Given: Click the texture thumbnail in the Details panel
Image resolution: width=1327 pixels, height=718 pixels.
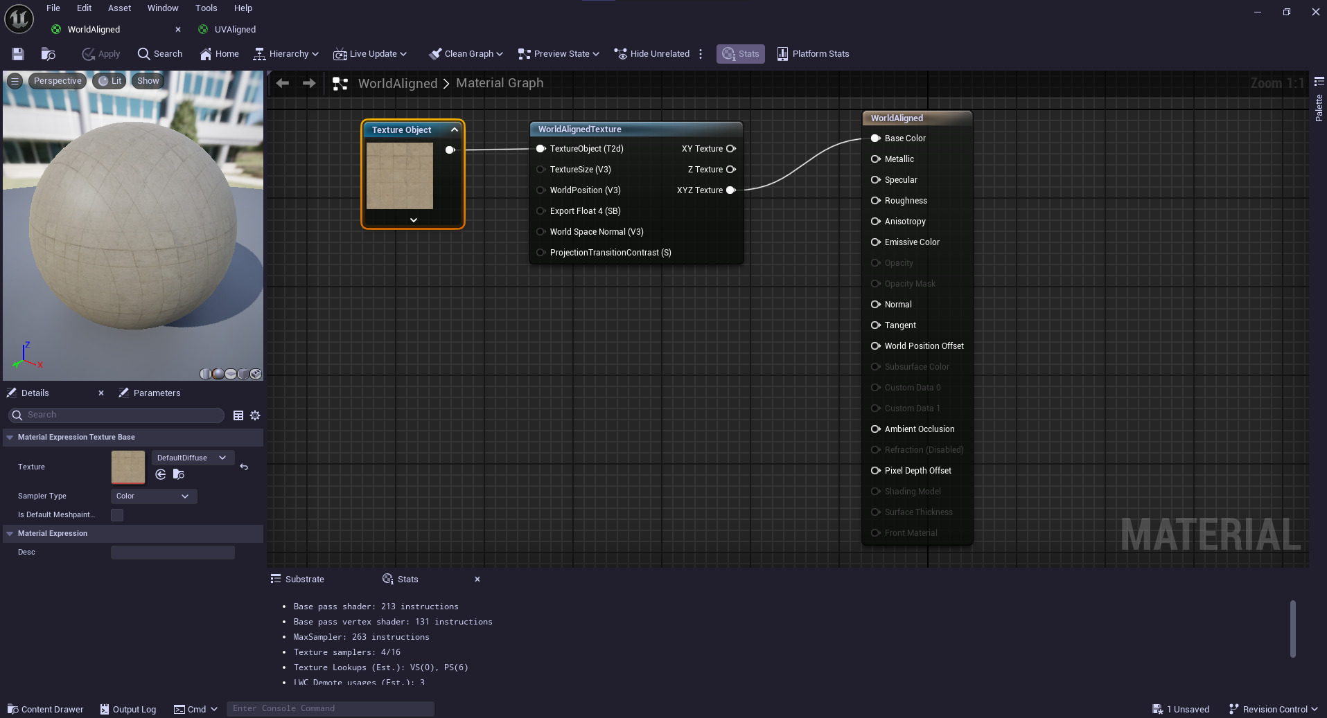Looking at the screenshot, I should [128, 467].
